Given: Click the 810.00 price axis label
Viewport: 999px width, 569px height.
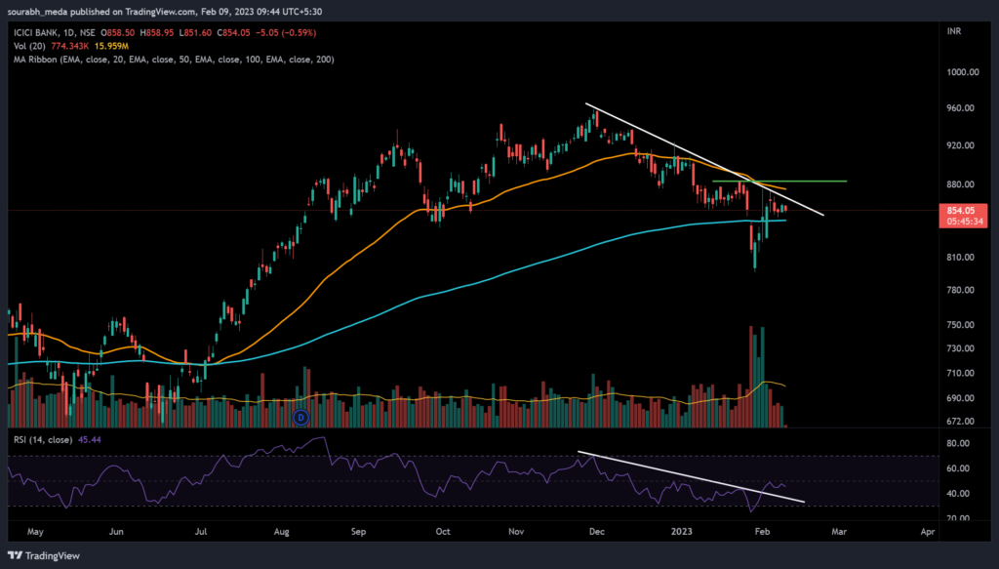Looking at the screenshot, I should [961, 258].
